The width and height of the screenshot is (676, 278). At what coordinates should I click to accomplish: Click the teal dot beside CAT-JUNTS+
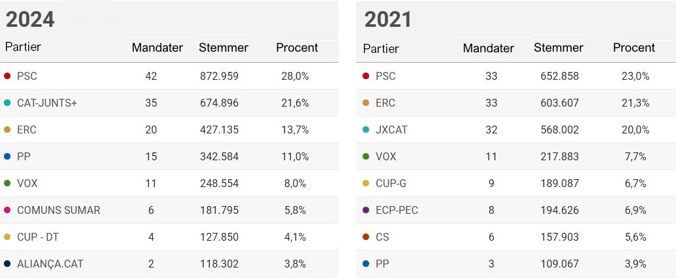[7, 103]
